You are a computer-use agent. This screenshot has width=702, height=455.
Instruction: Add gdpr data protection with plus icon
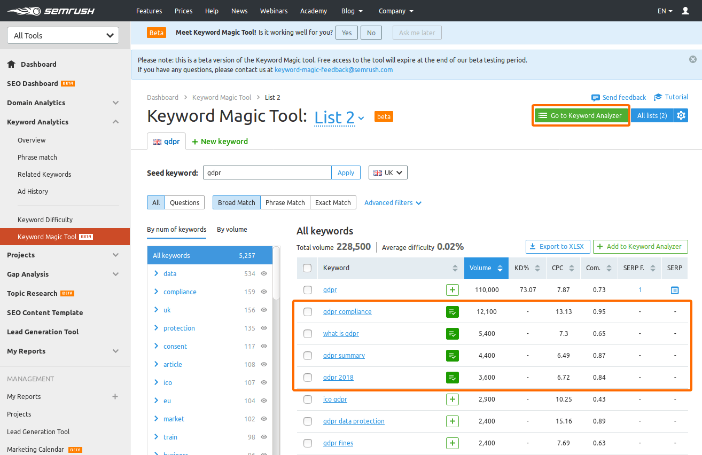click(453, 421)
